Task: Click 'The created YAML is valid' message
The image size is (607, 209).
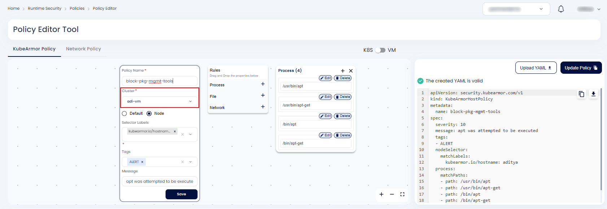Action: [x=454, y=81]
